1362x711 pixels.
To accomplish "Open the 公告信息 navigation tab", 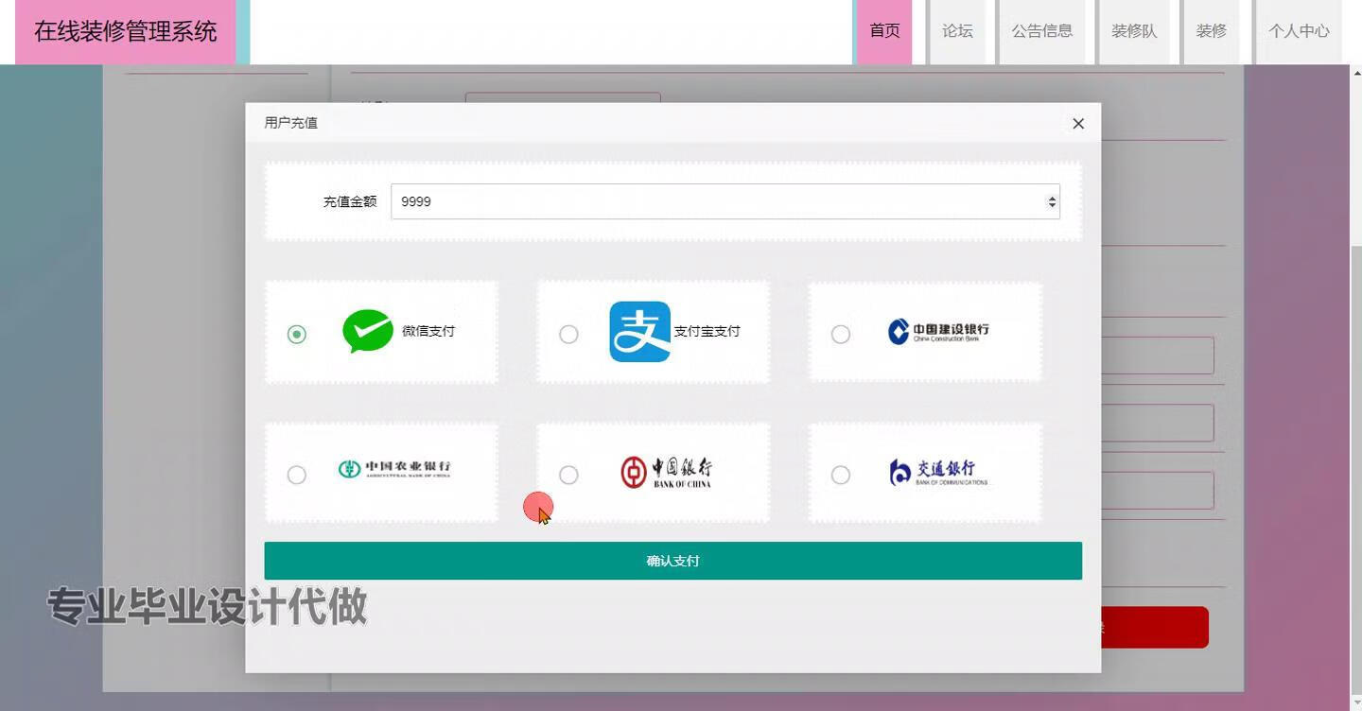I will (1042, 31).
